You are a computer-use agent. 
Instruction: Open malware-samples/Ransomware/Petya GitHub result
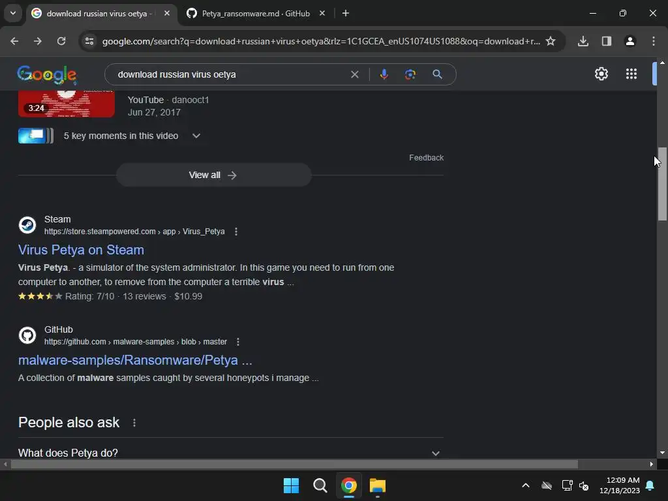135,360
